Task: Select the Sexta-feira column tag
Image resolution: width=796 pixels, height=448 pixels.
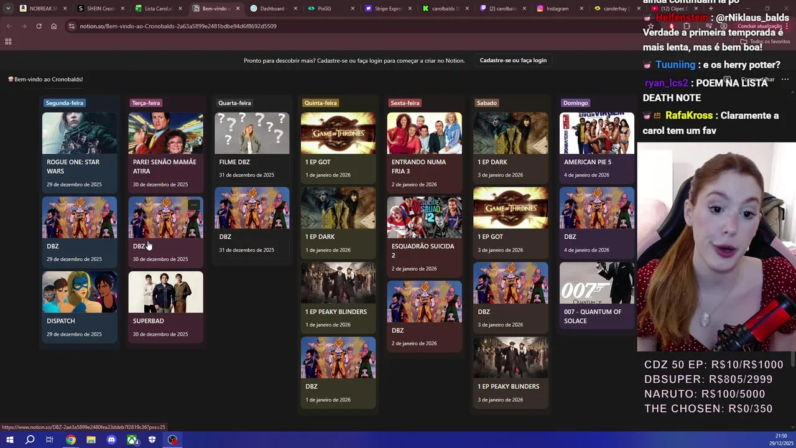Action: coord(405,103)
